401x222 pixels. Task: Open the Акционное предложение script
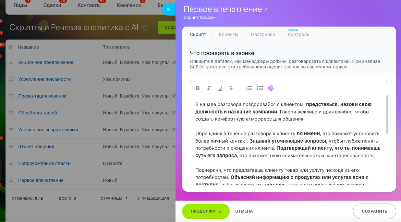(x=46, y=62)
